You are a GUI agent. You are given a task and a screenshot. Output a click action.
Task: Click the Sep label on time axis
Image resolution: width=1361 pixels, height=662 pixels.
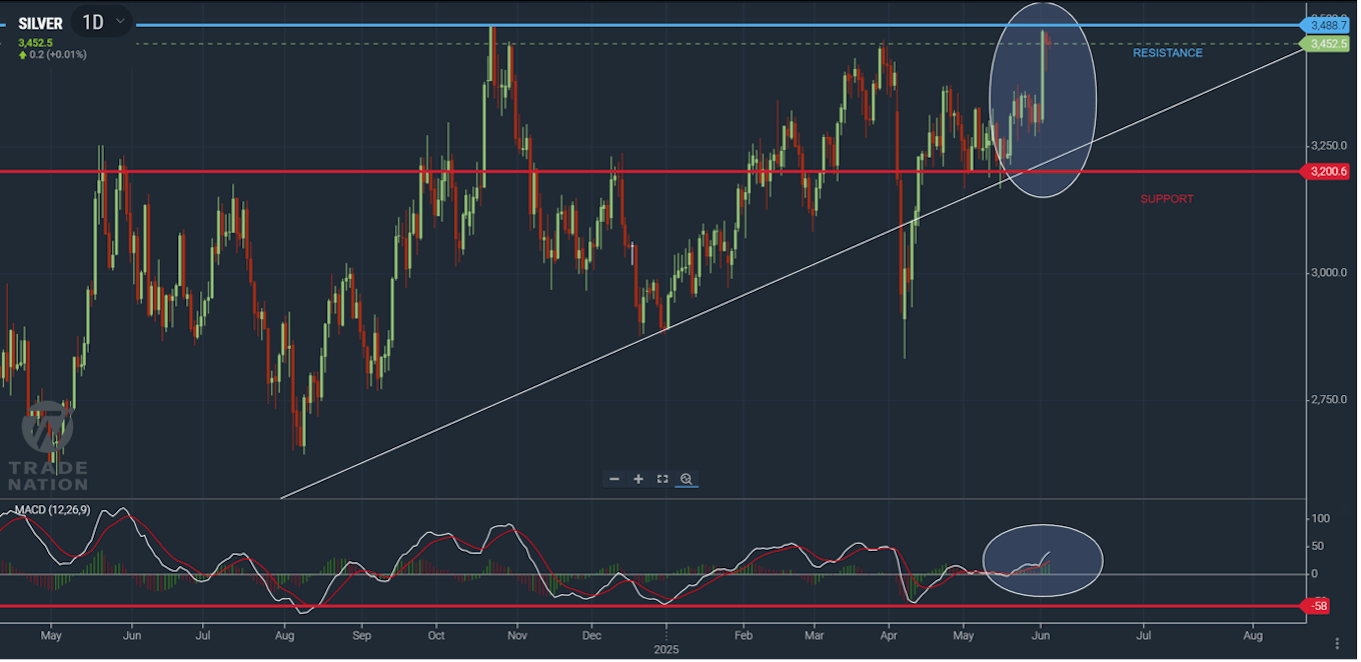pos(363,636)
